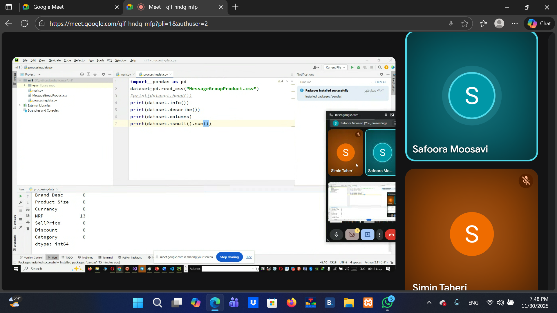Open WhatsApp from the host taskbar
Image resolution: width=557 pixels, height=313 pixels.
pyautogui.click(x=387, y=303)
